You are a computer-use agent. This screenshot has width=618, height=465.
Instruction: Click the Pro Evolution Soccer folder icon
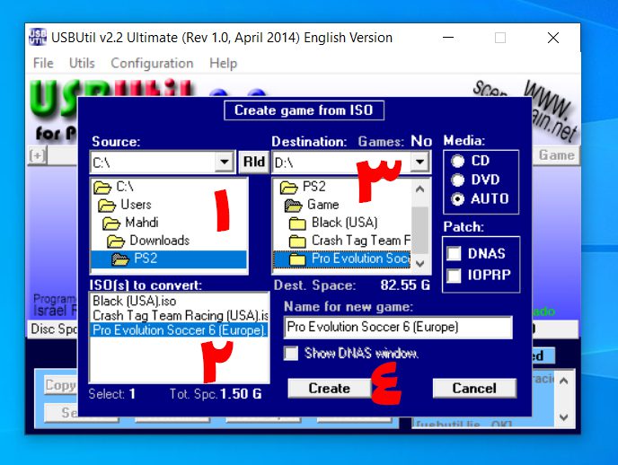pyautogui.click(x=297, y=259)
